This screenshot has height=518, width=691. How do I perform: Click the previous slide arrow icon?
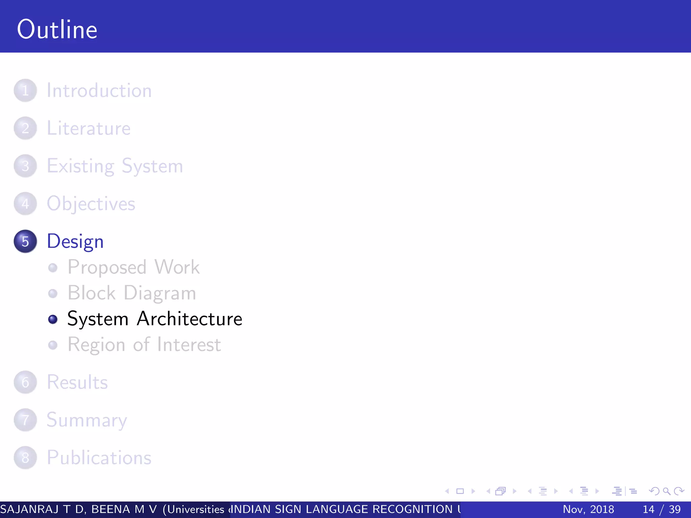pos(447,491)
